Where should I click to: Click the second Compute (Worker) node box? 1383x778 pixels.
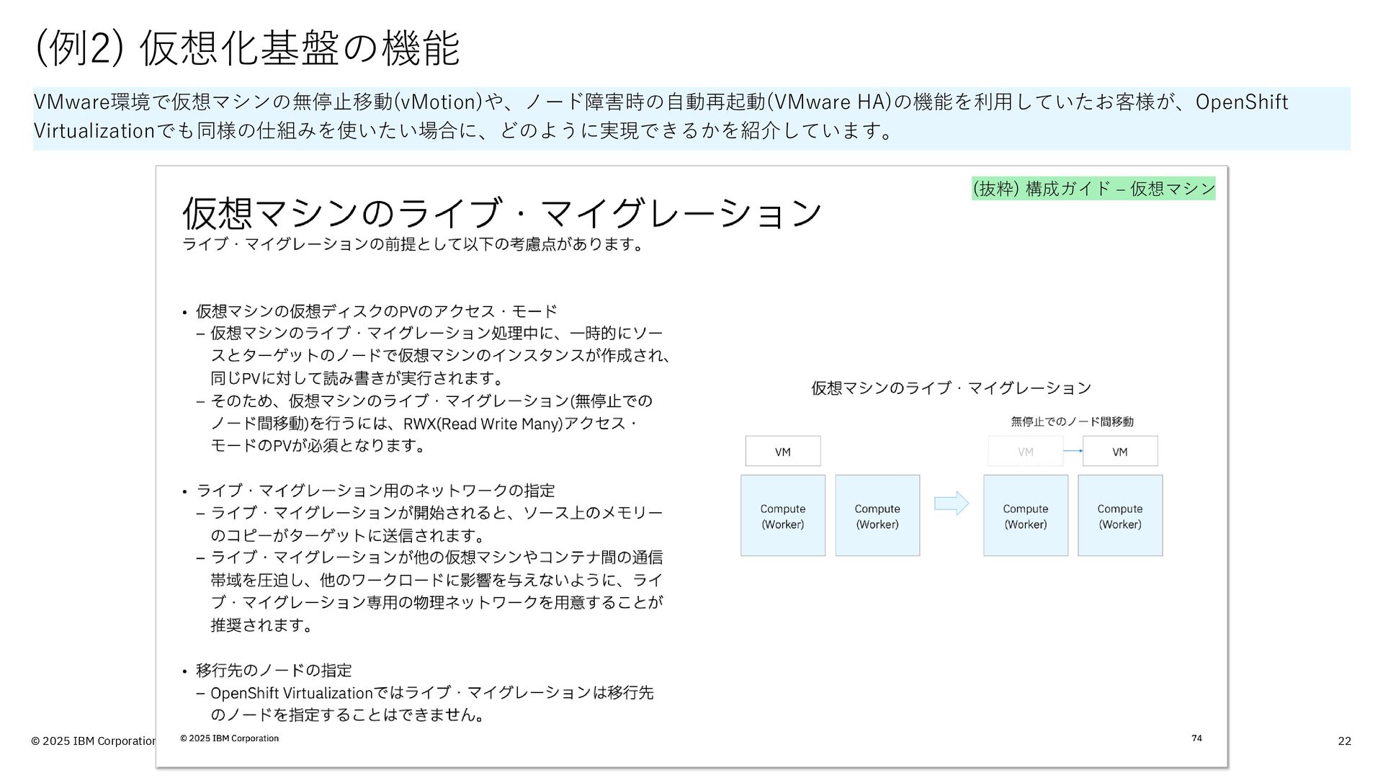(x=877, y=516)
